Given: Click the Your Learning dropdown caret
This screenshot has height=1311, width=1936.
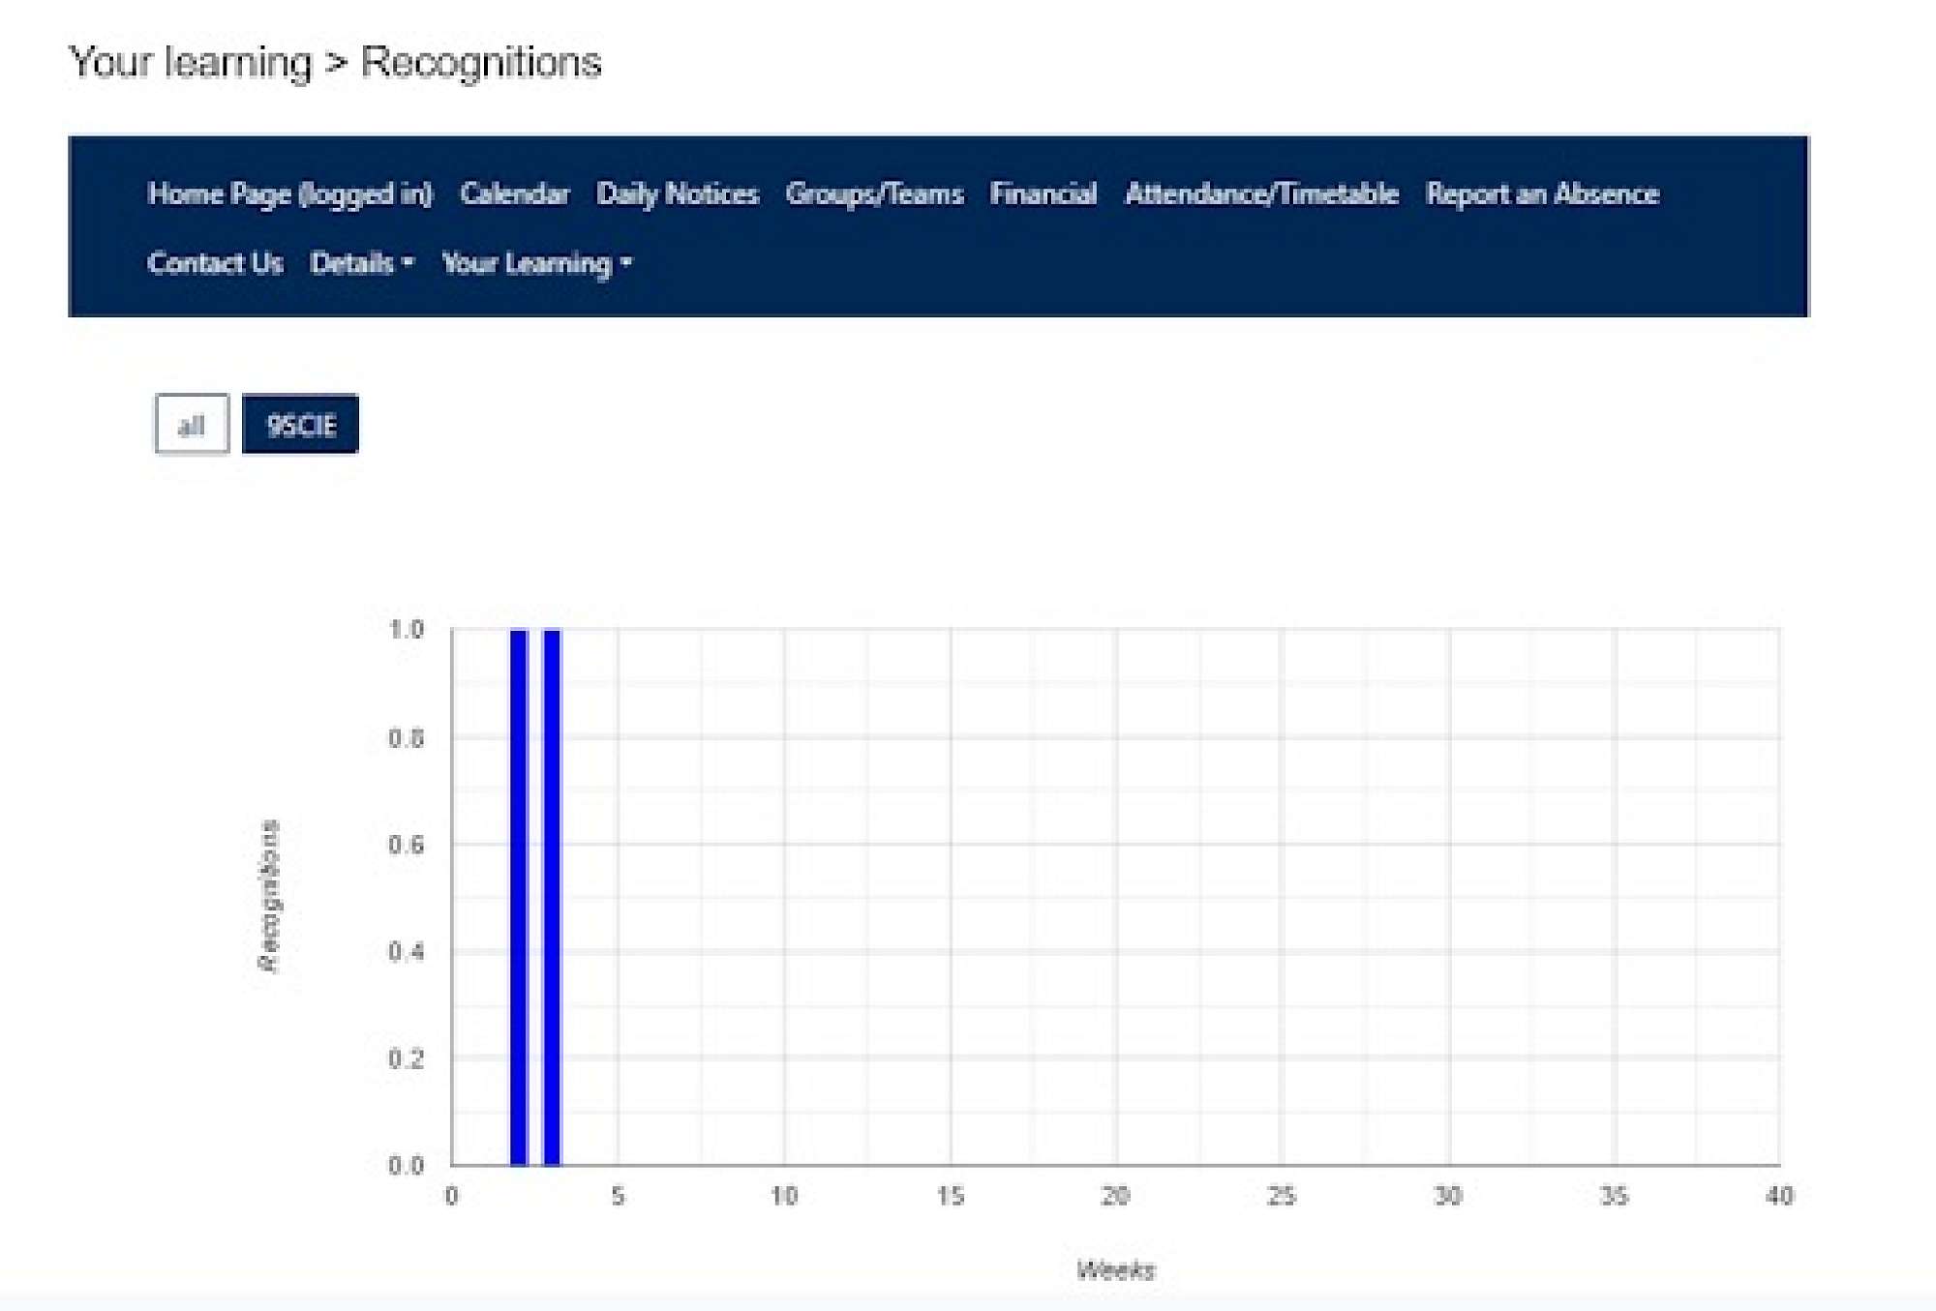Looking at the screenshot, I should (626, 262).
